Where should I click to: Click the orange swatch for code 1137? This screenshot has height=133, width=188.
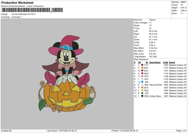point(143,68)
